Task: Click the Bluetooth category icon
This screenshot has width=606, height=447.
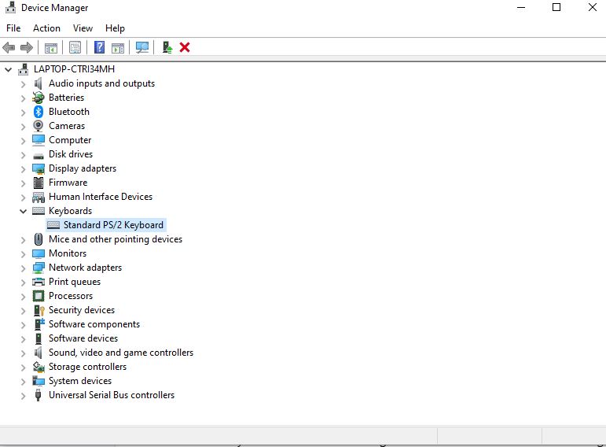Action: (x=39, y=112)
